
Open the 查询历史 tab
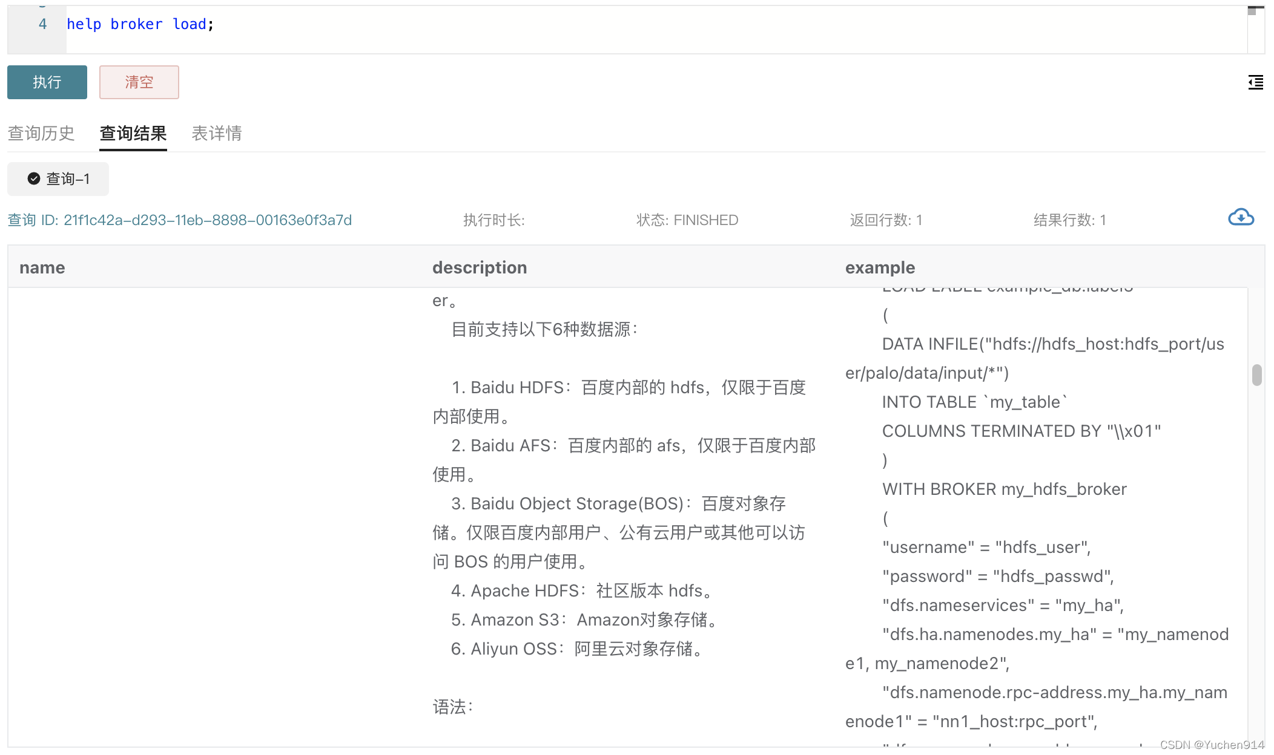(x=41, y=133)
